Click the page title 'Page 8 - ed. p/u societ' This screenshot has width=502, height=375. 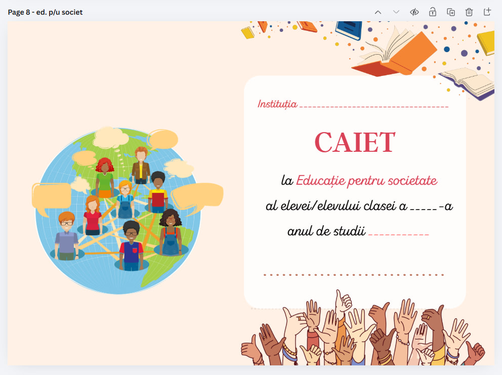[46, 12]
